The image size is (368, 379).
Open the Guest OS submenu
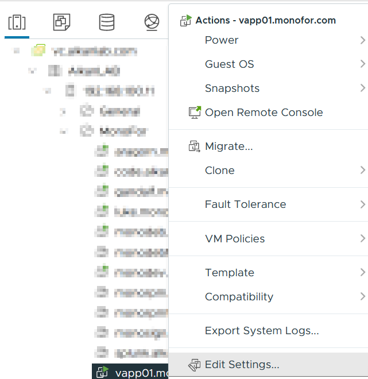pos(229,64)
